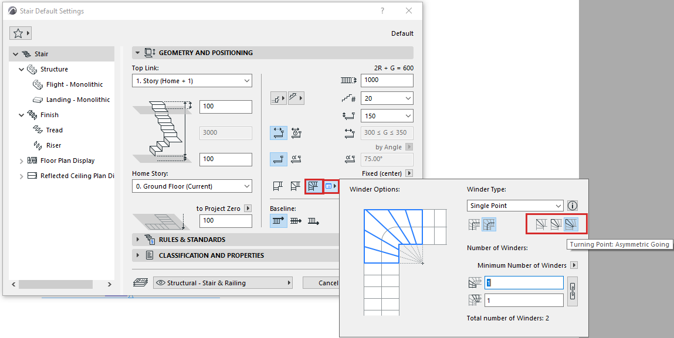Open the by Angle arrow menu
This screenshot has height=338, width=674.
tap(409, 147)
